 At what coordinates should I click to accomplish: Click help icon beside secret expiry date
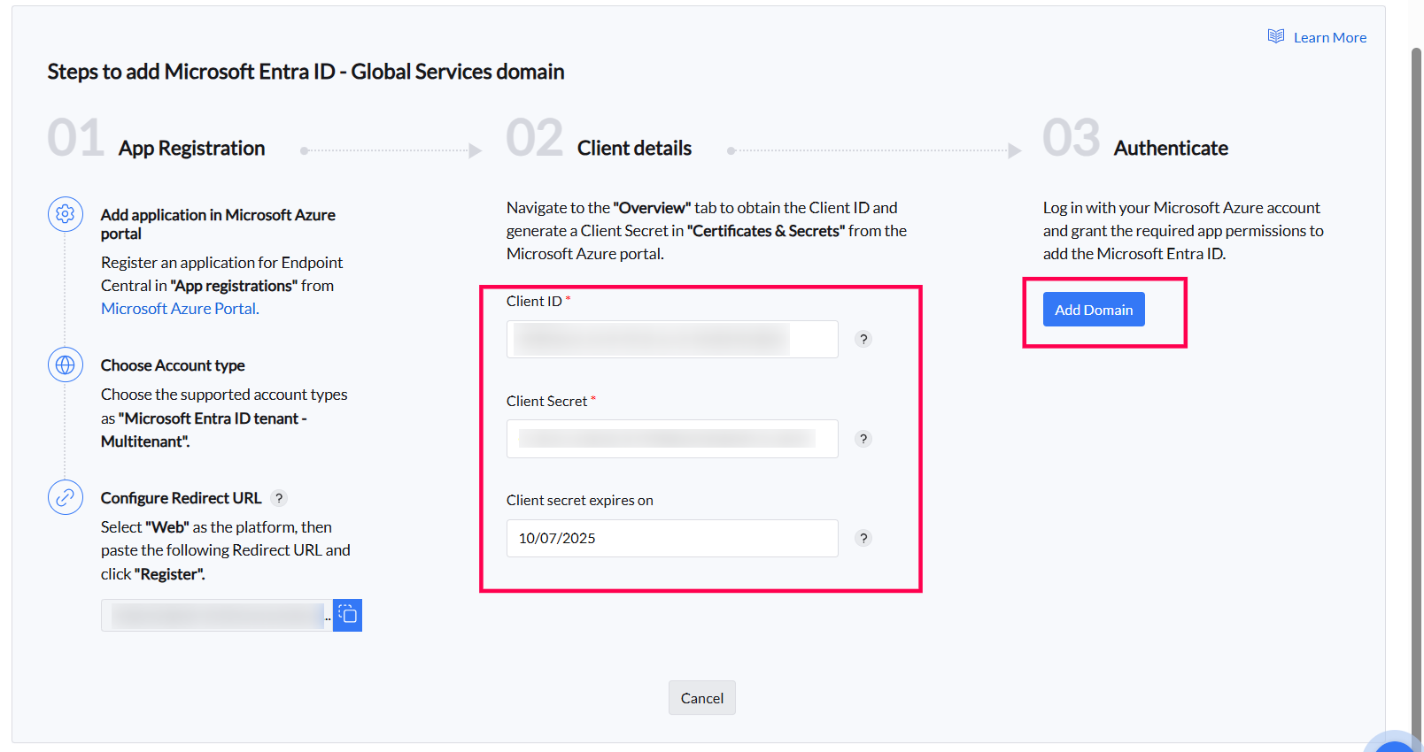863,538
